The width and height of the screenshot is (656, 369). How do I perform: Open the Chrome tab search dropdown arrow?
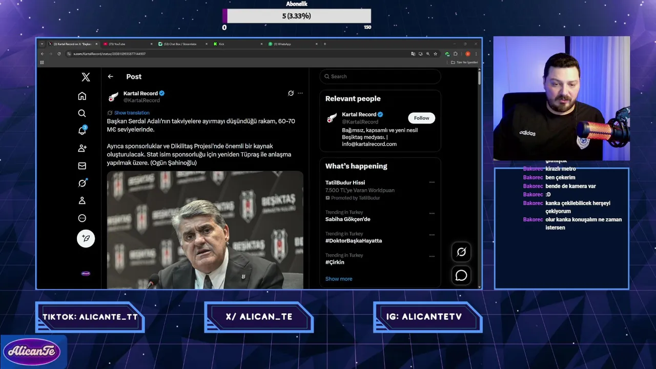[42, 44]
